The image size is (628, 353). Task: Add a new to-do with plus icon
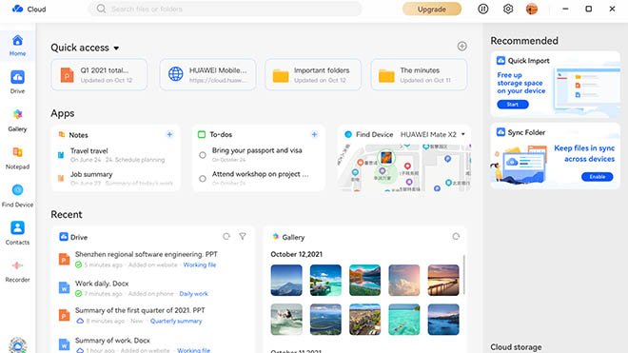314,134
